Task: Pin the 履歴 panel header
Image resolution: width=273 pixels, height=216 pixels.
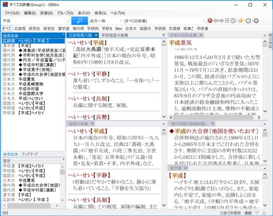Action: click(x=63, y=159)
